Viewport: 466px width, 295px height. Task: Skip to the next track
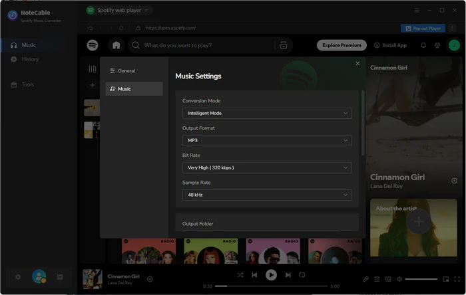[288, 275]
